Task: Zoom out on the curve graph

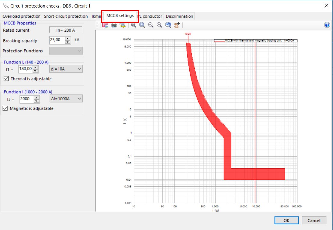Action: tap(151, 25)
